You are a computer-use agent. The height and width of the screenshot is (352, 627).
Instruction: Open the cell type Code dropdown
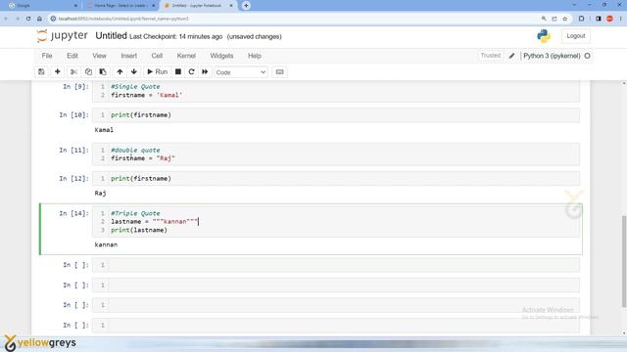click(x=240, y=72)
